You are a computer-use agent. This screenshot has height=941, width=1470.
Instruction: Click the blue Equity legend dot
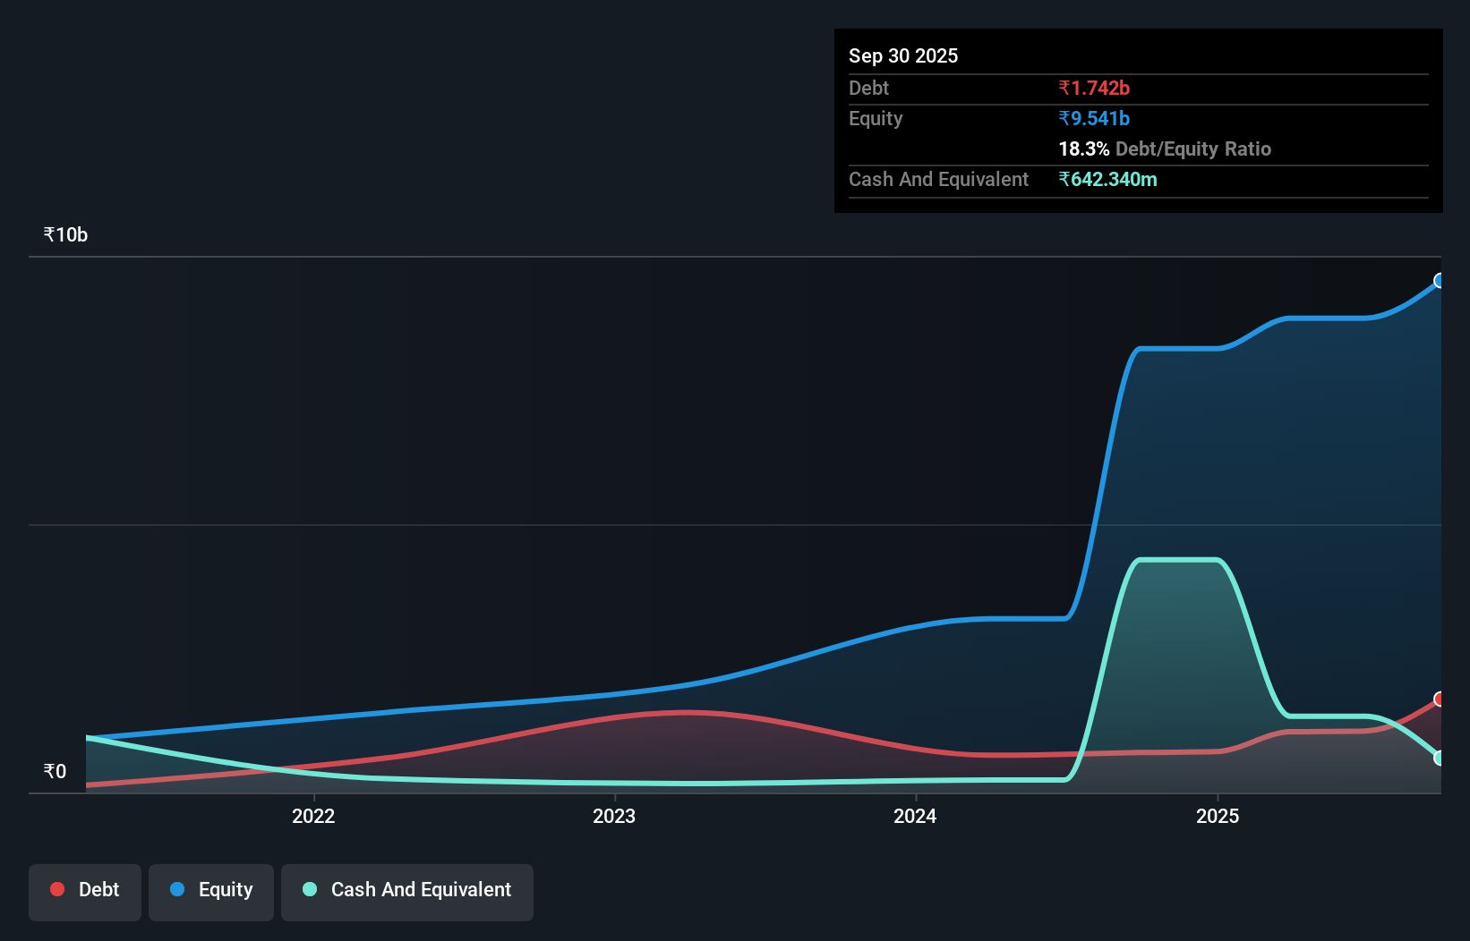tap(176, 889)
